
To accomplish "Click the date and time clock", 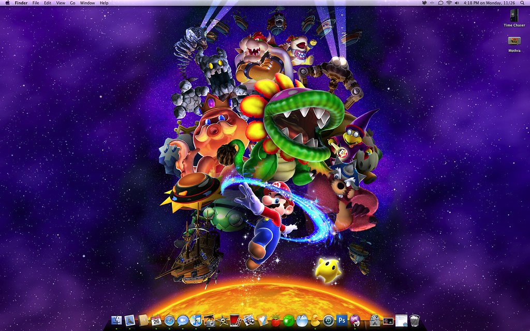I will point(490,3).
